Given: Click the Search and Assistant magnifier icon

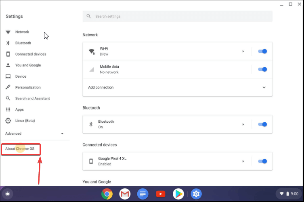Looking at the screenshot, I should coord(8,99).
